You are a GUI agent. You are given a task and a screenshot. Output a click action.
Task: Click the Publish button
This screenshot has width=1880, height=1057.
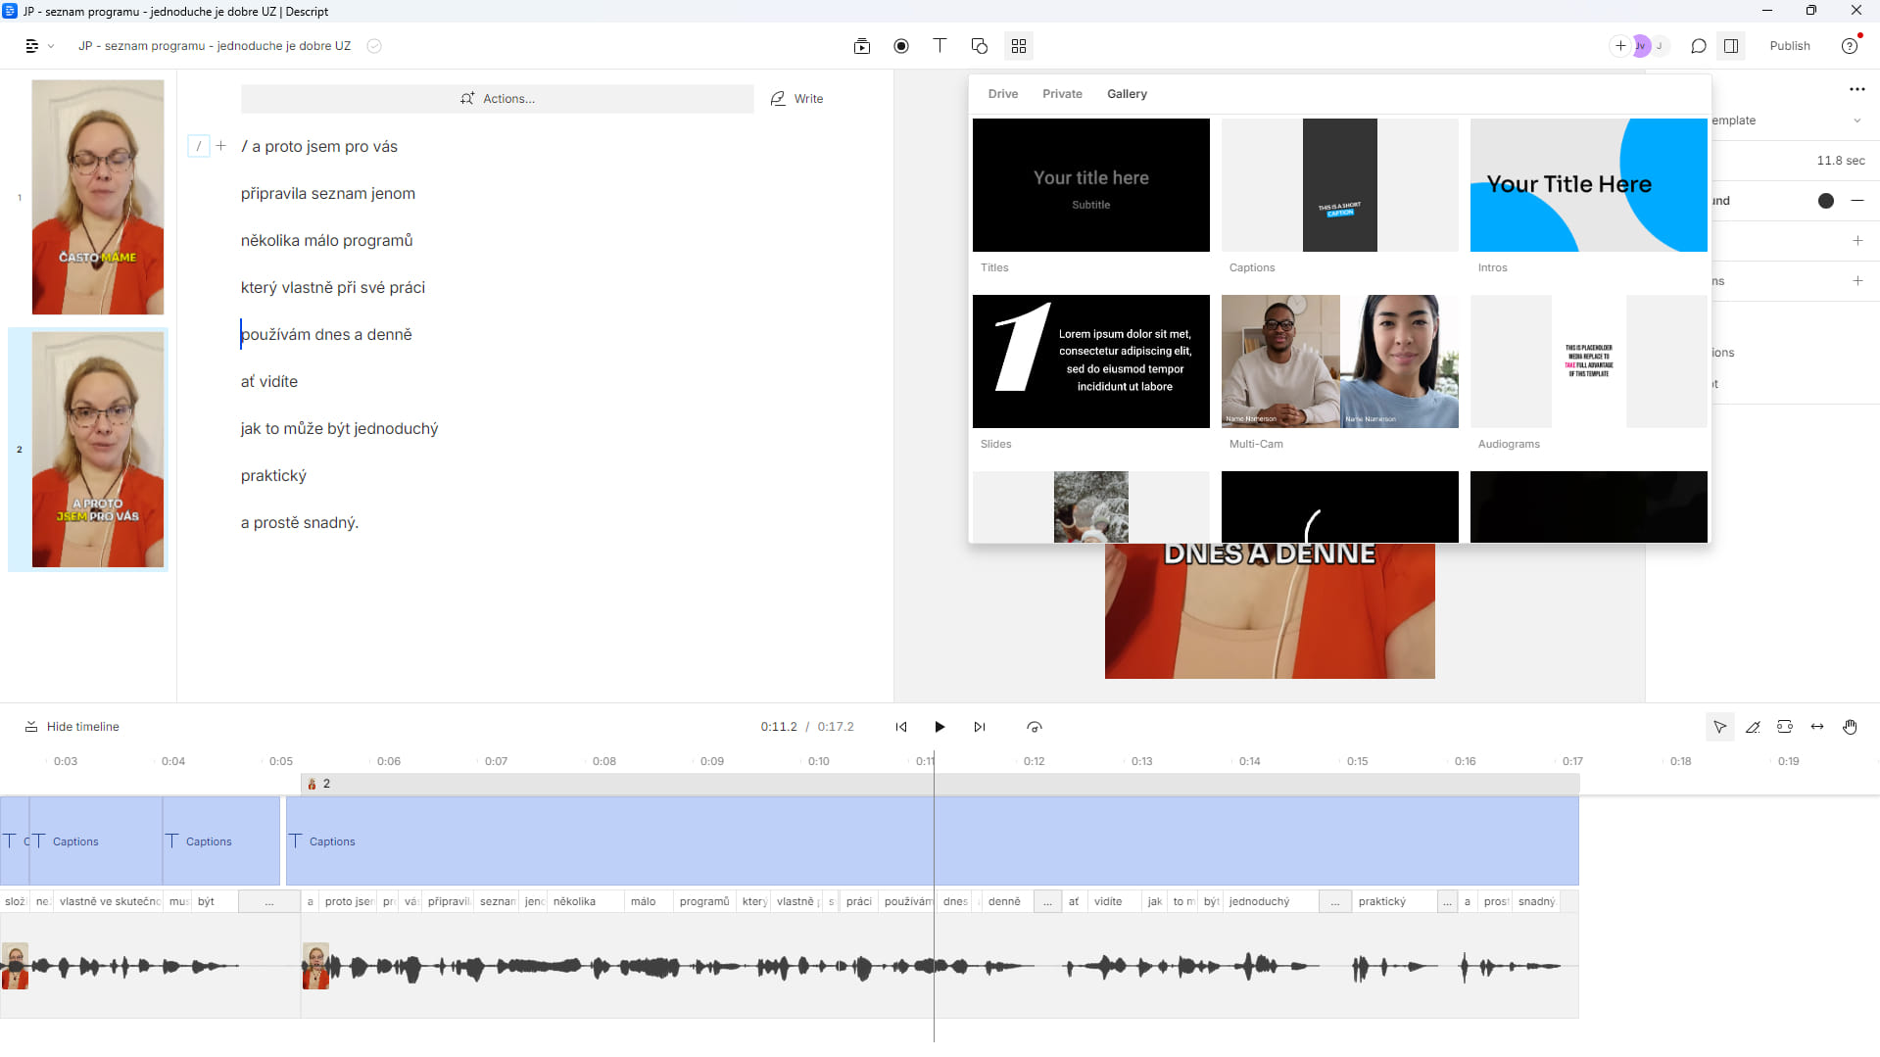click(x=1789, y=46)
